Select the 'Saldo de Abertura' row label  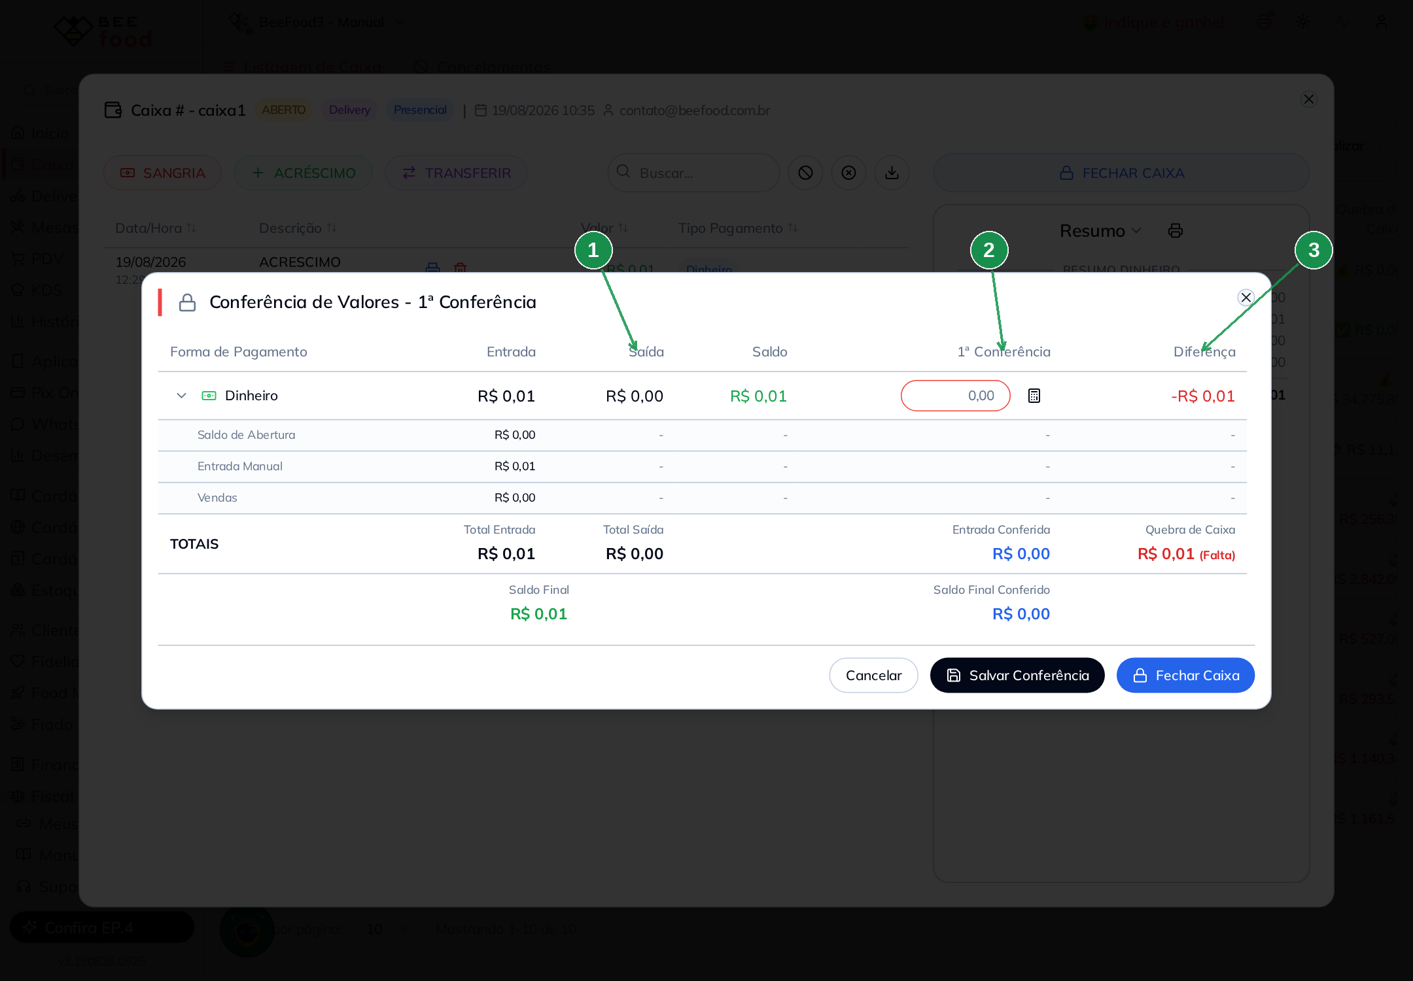pyautogui.click(x=246, y=435)
